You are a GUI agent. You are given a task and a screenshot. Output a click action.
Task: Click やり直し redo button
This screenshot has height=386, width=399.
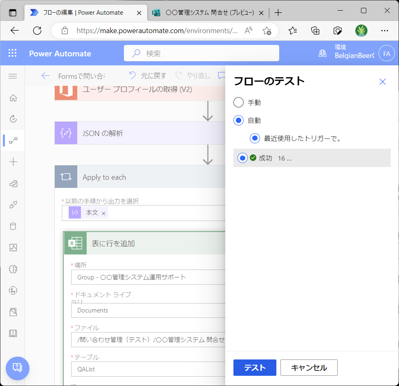[193, 76]
